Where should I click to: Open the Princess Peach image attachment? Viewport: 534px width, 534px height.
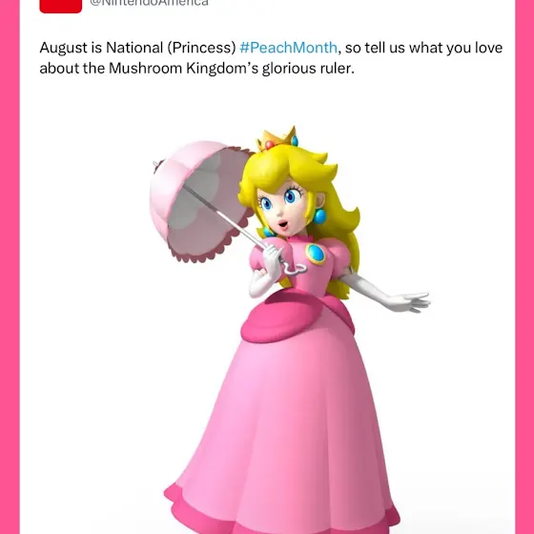(x=289, y=329)
